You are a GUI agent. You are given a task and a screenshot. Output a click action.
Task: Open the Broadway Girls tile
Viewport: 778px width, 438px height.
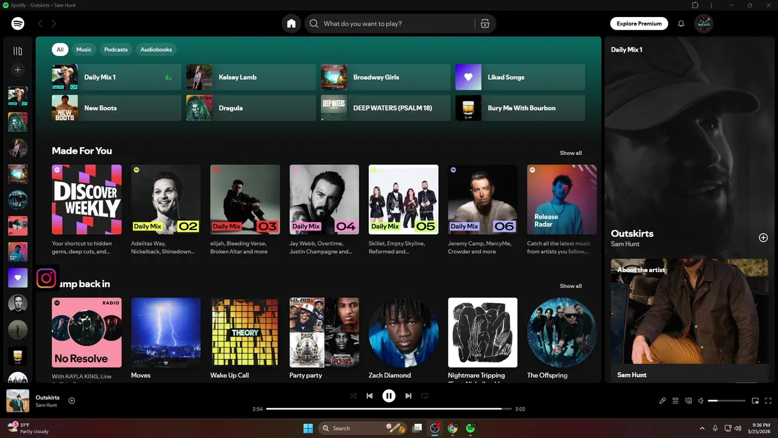[x=385, y=77]
